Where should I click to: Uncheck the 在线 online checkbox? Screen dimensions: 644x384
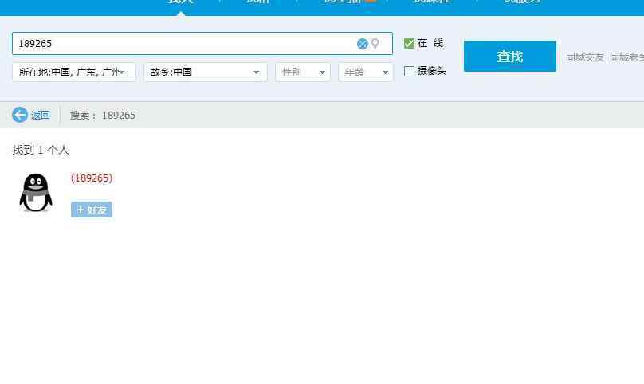[x=409, y=43]
